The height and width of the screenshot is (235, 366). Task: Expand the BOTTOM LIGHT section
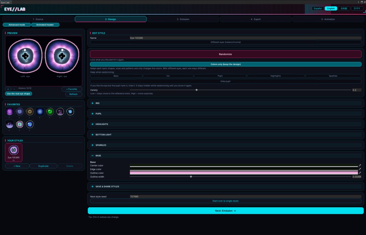(226, 134)
